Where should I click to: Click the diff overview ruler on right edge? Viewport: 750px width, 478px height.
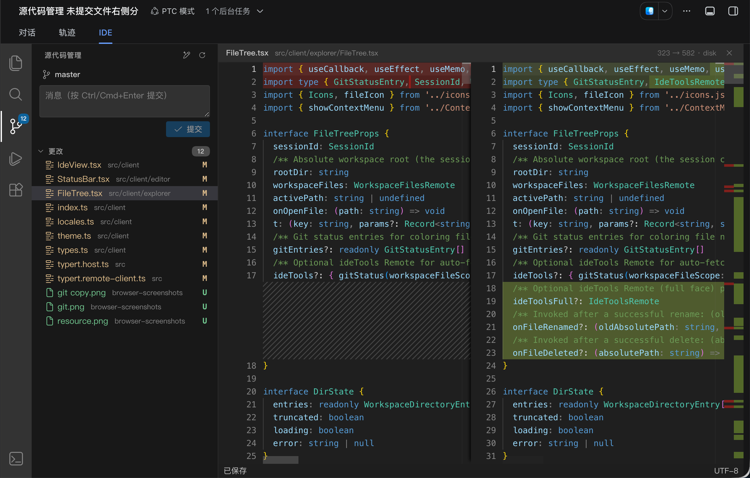pos(734,263)
